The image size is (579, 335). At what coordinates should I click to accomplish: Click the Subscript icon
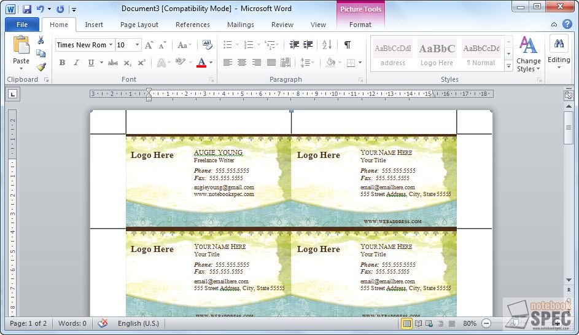[x=127, y=63]
